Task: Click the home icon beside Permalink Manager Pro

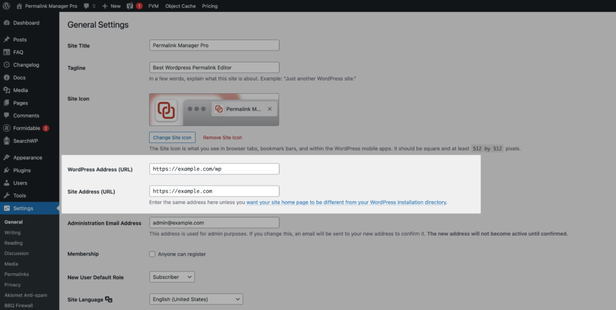Action: 19,6
